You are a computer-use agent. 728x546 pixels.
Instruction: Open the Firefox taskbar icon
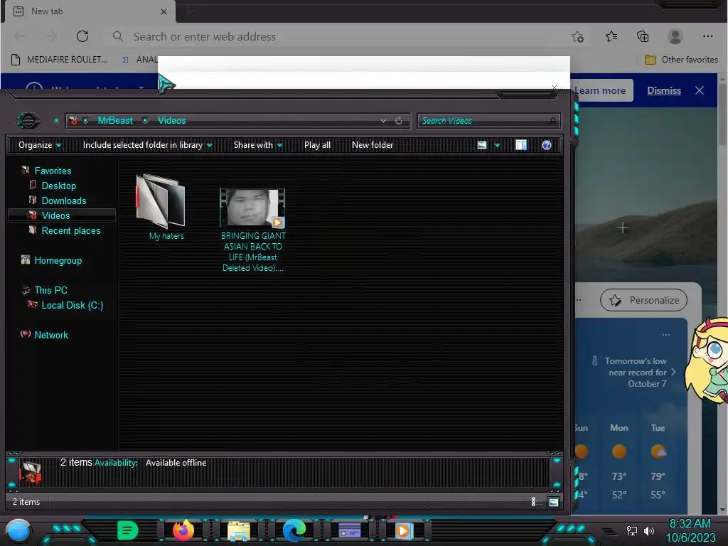coord(183,530)
